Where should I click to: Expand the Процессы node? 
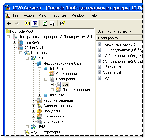coord(33,111)
